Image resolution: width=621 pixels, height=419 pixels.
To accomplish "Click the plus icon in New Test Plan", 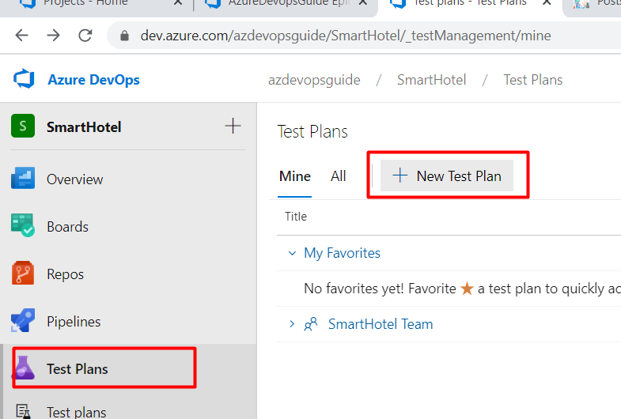I will [400, 176].
